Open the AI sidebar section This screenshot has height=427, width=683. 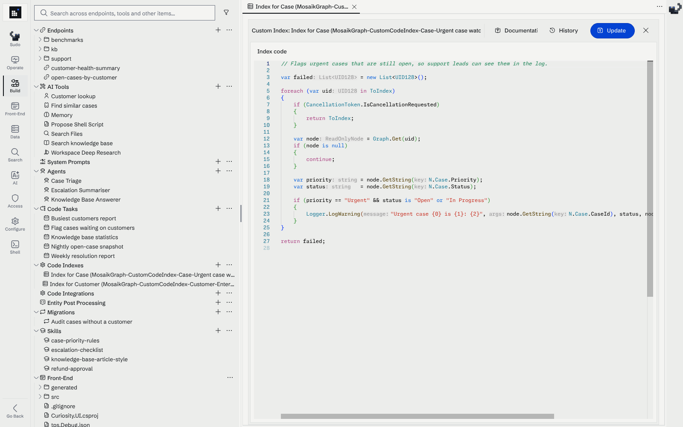pos(15,178)
